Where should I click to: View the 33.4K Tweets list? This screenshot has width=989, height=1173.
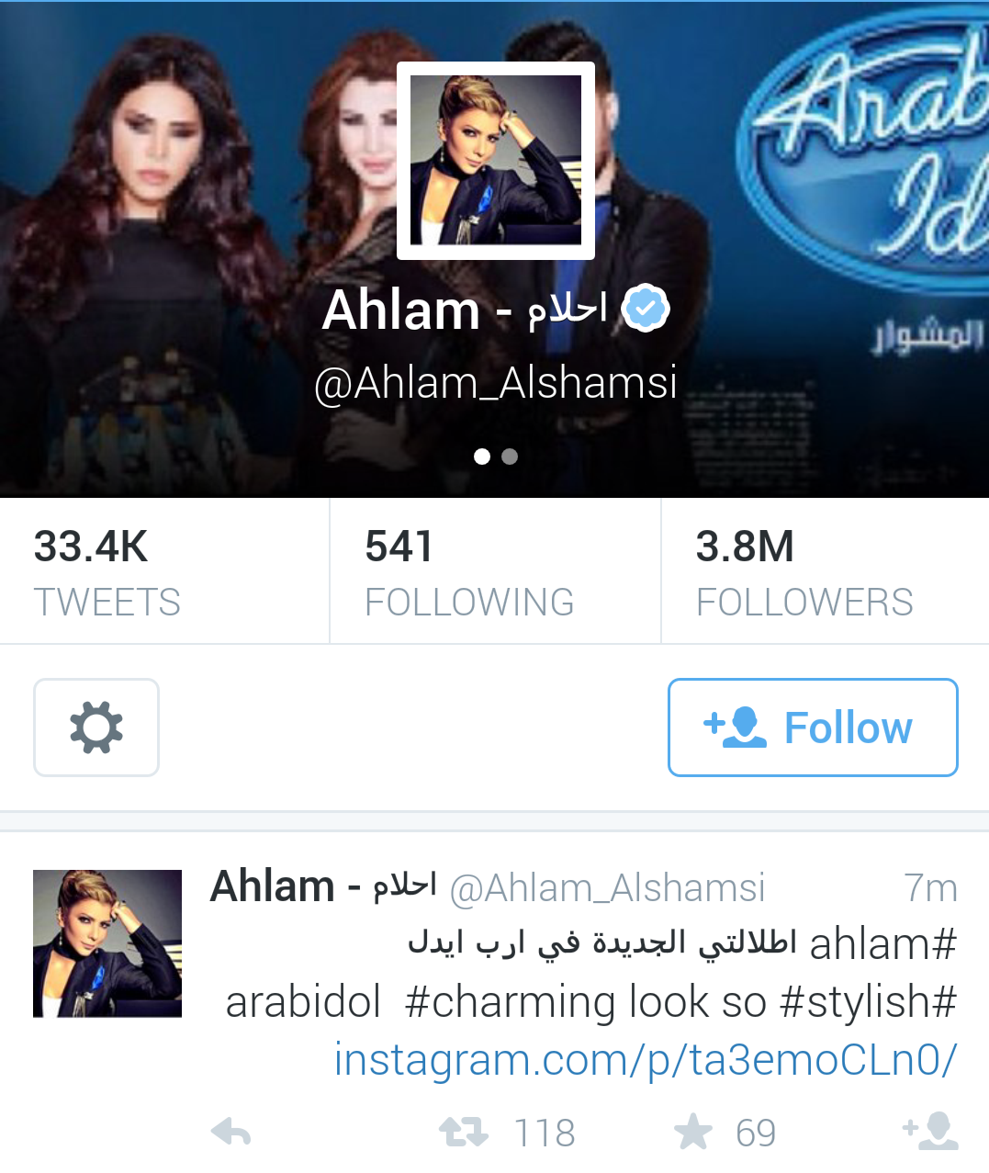point(164,571)
